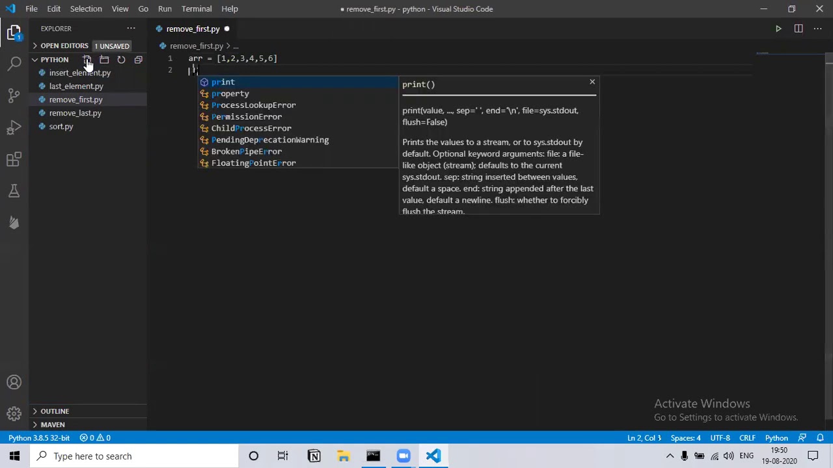833x468 pixels.
Task: Open remove_last.py in explorer
Action: (x=75, y=113)
